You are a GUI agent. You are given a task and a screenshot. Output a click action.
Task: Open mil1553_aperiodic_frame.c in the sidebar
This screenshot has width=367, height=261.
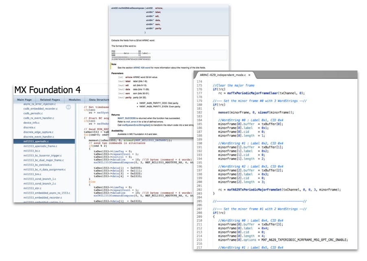(40, 146)
